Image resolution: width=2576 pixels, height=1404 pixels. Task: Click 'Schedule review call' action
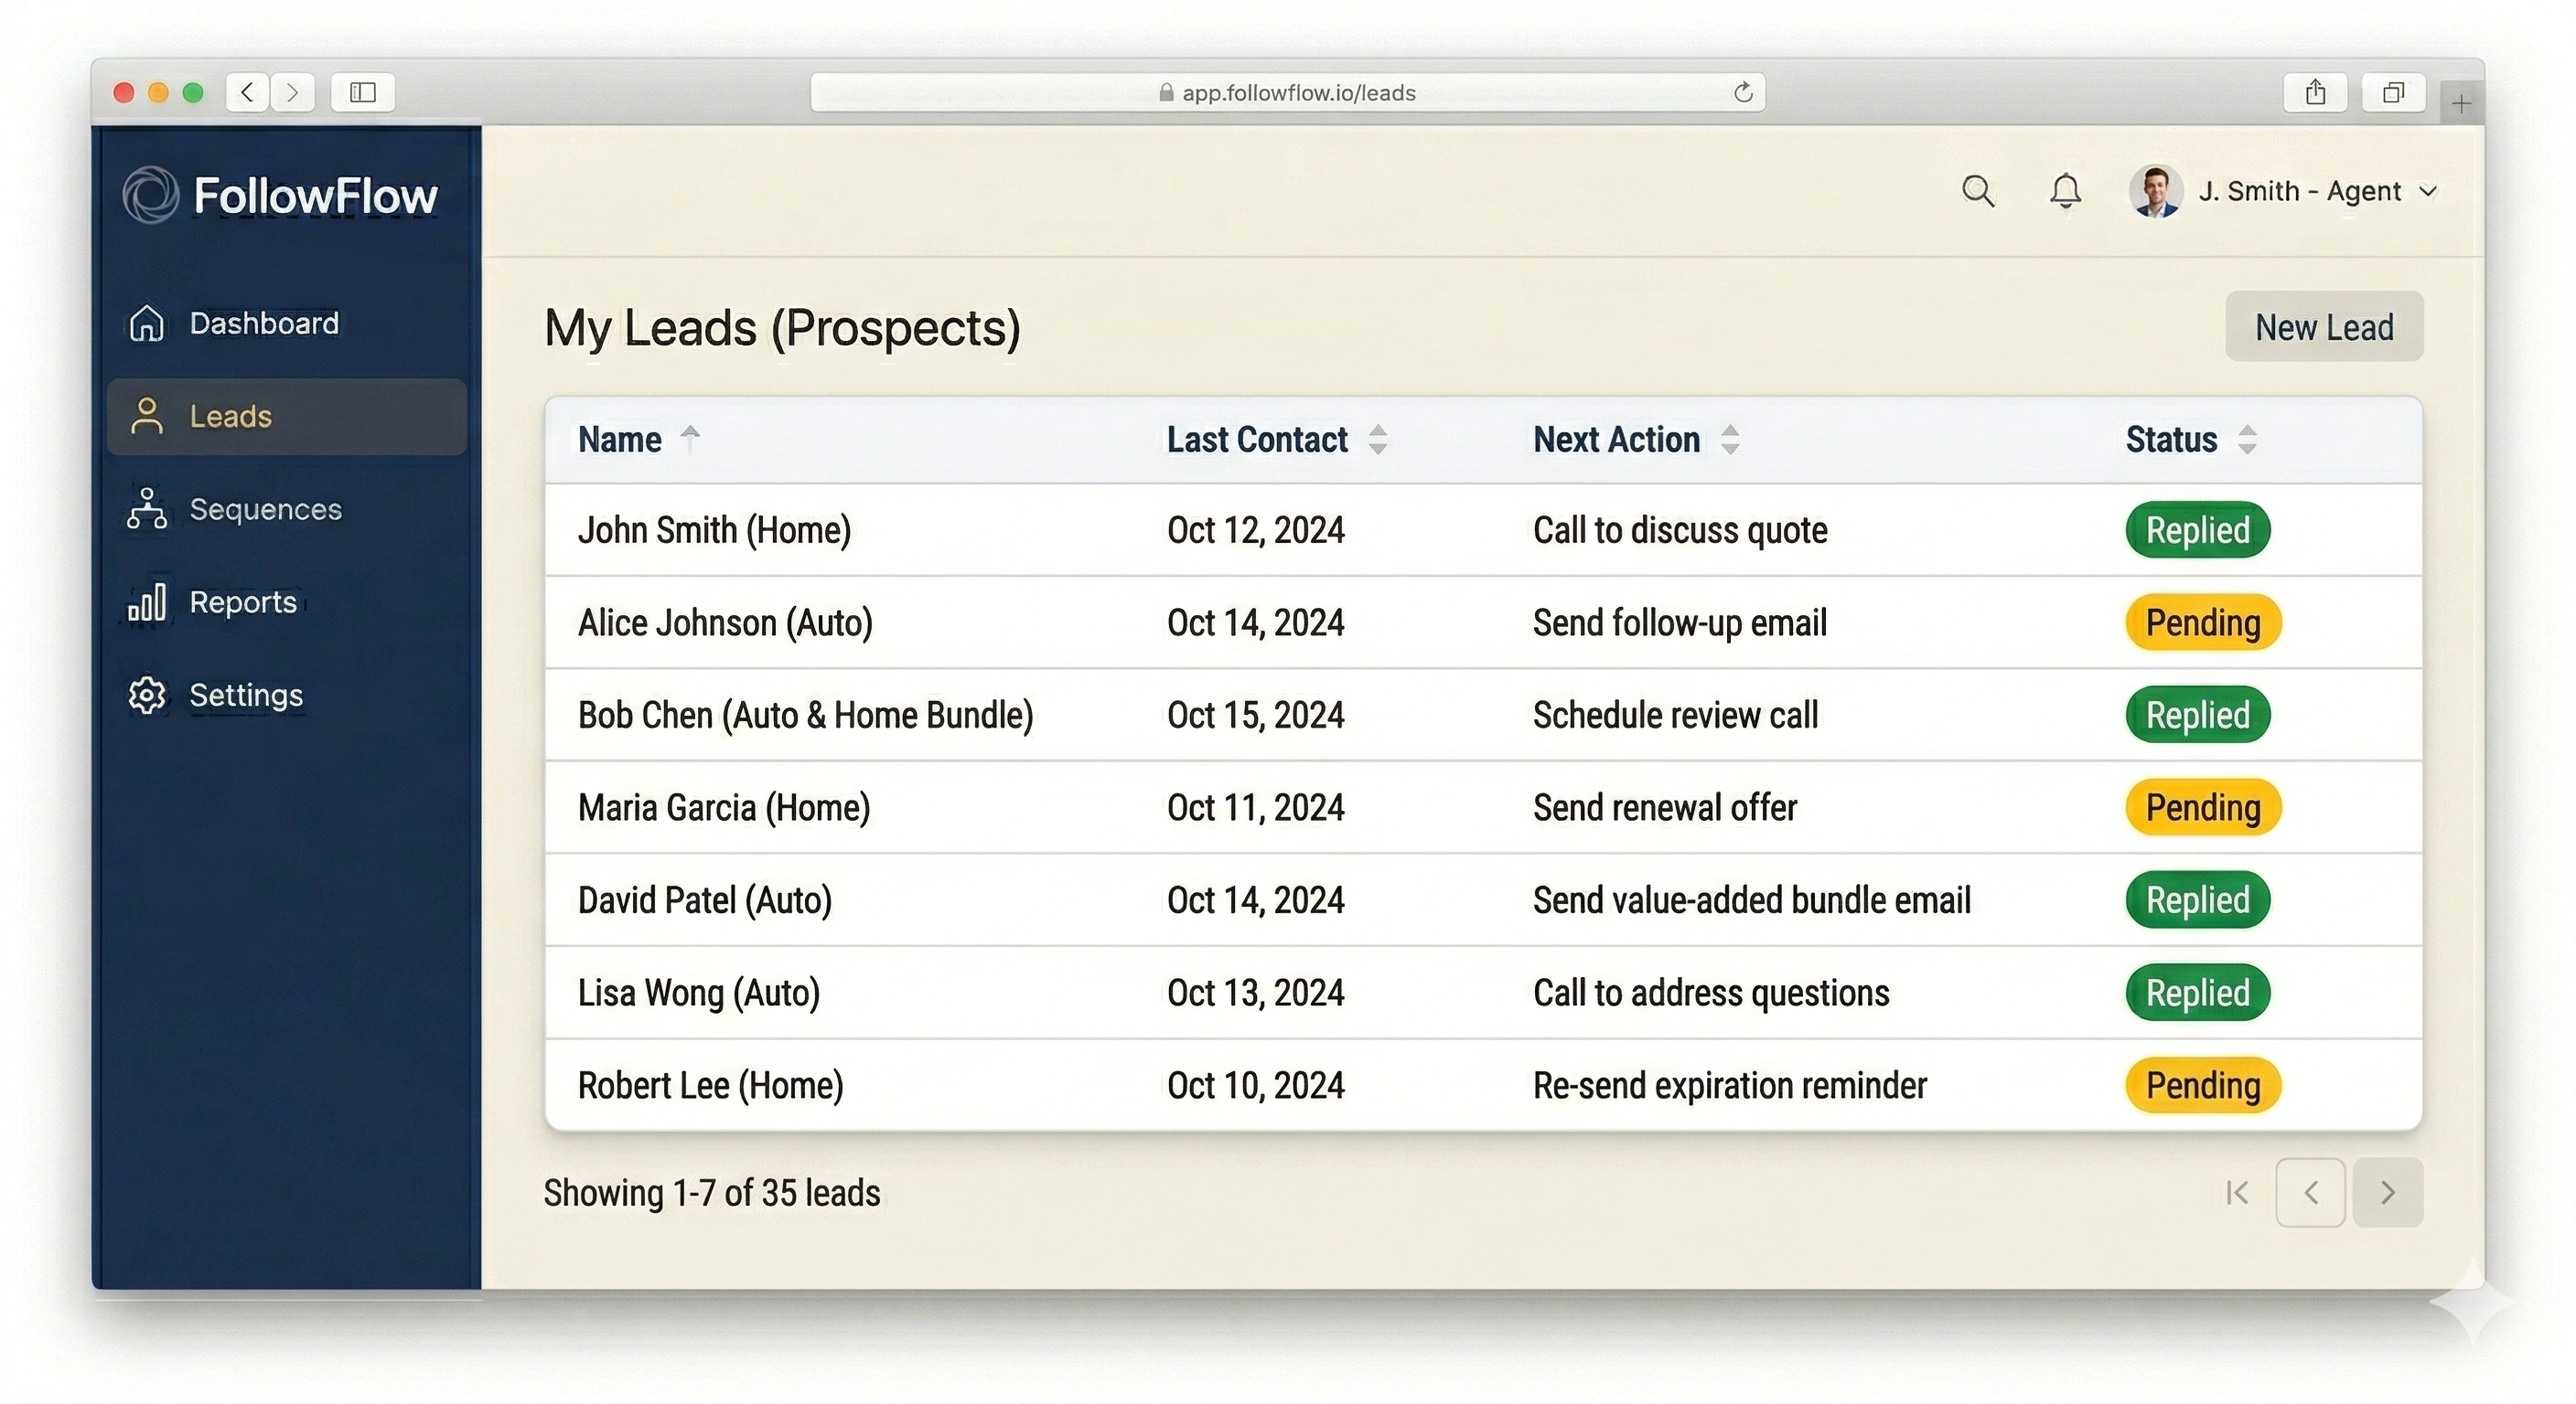point(1676,716)
